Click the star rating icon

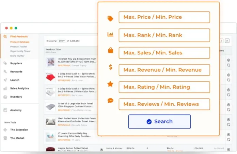point(110,84)
